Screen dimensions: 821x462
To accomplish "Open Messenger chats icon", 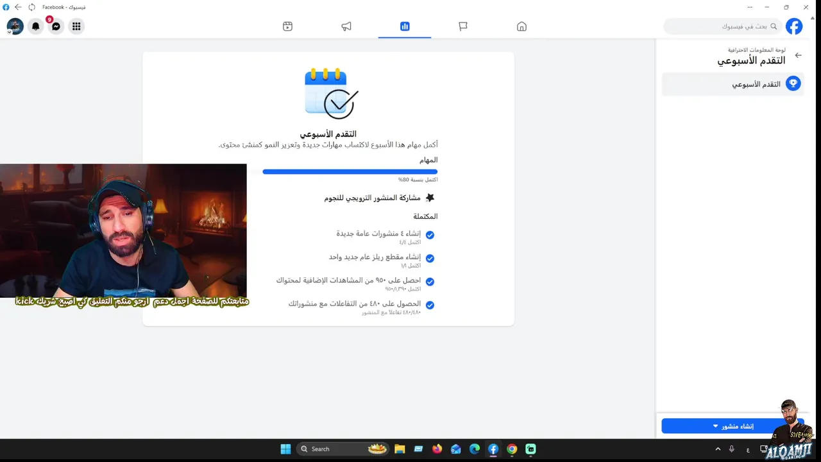I will click(x=56, y=26).
